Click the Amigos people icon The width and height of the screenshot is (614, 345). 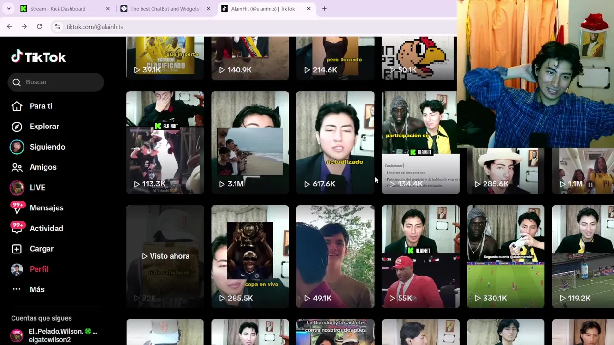pos(17,167)
